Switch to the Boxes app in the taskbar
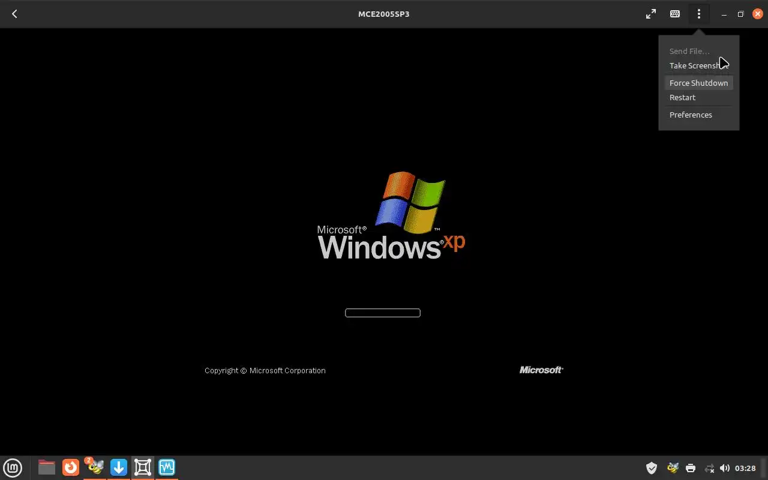This screenshot has width=768, height=480. (x=143, y=467)
